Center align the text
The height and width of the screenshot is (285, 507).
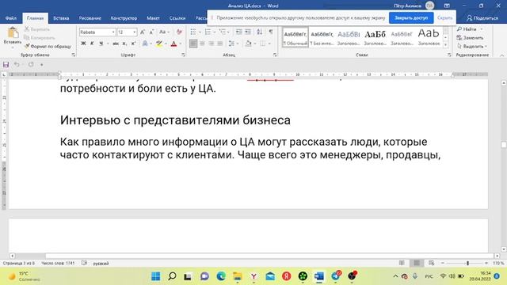pos(203,44)
